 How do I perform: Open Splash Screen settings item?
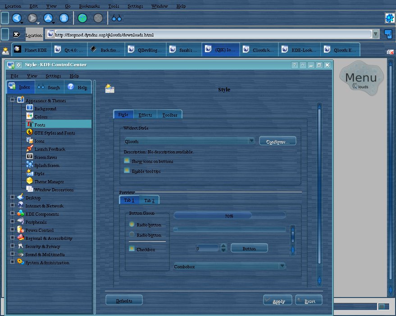pyautogui.click(x=47, y=165)
